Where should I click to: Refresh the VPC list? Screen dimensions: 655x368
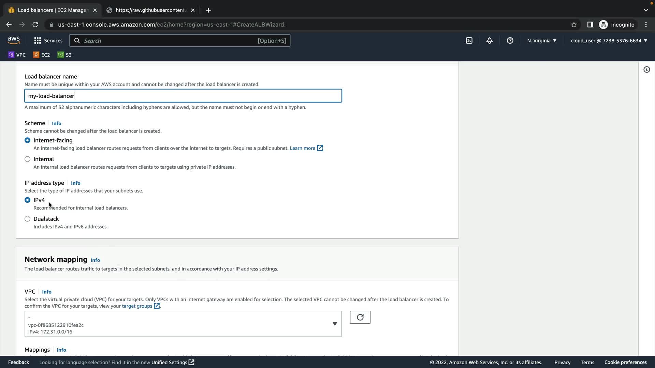click(x=360, y=317)
